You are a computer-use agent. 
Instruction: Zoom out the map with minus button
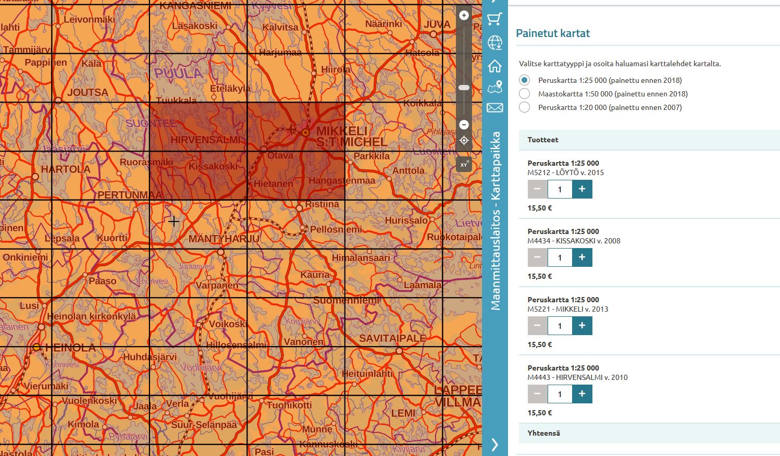tap(464, 125)
